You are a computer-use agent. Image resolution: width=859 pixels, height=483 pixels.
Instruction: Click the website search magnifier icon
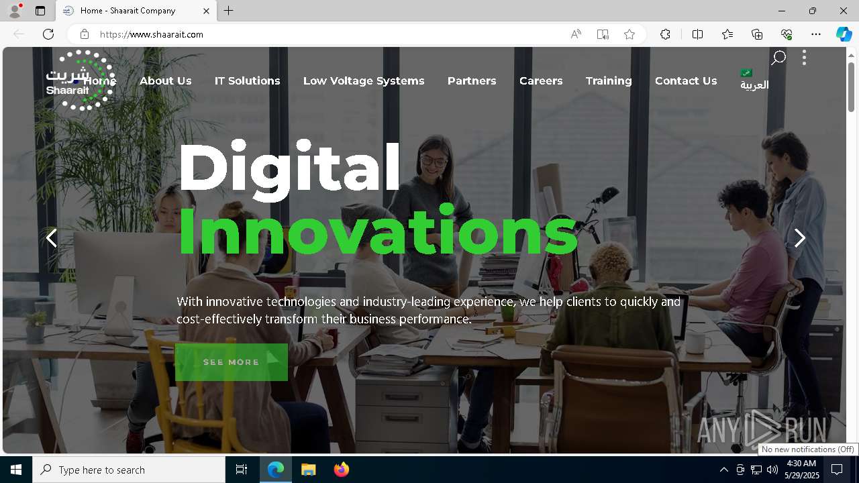pyautogui.click(x=778, y=58)
